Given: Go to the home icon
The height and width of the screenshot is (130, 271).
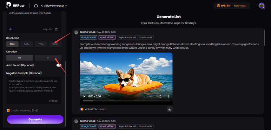Looking at the screenshot, I should (36, 5).
